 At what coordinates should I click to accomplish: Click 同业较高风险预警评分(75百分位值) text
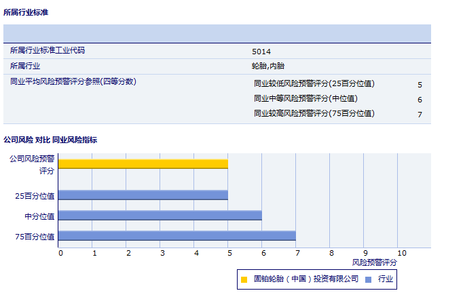[314, 113]
